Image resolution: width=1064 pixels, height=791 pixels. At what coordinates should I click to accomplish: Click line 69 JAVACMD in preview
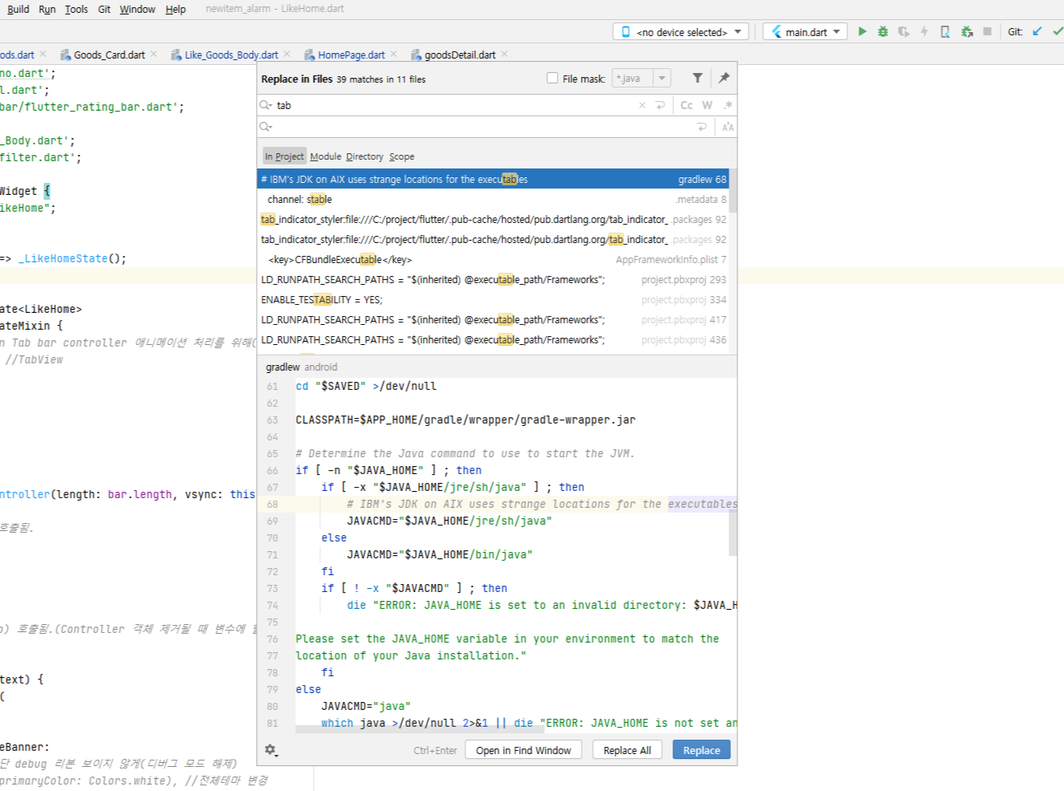(449, 521)
